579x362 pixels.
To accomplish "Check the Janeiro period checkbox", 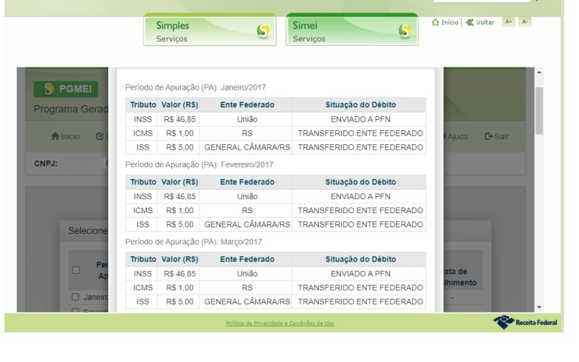I will (76, 297).
